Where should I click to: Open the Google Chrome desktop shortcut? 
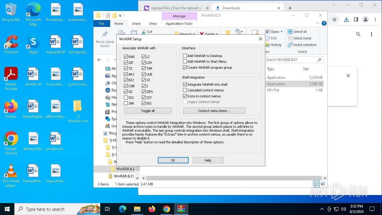point(11,143)
